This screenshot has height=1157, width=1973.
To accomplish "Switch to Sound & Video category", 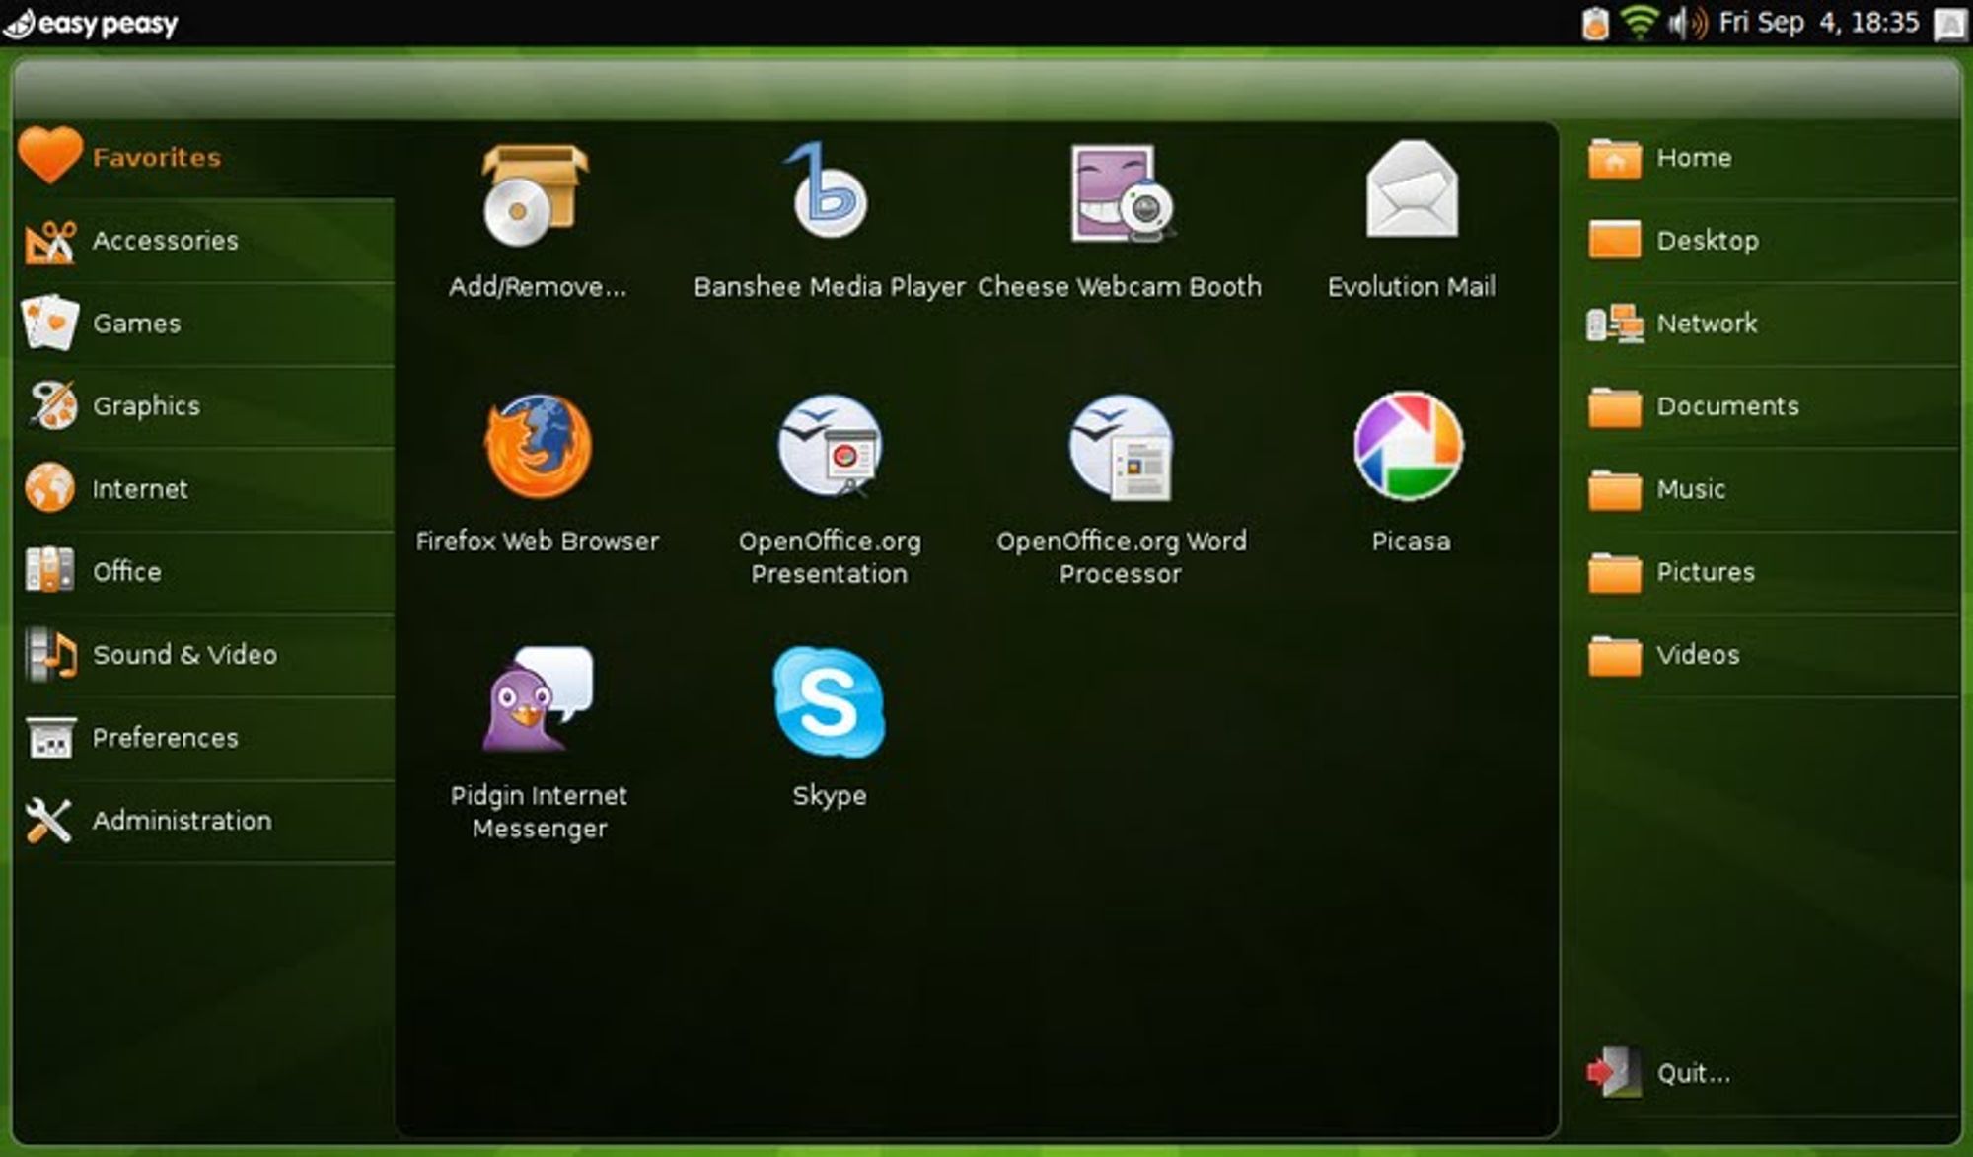I will (x=204, y=655).
